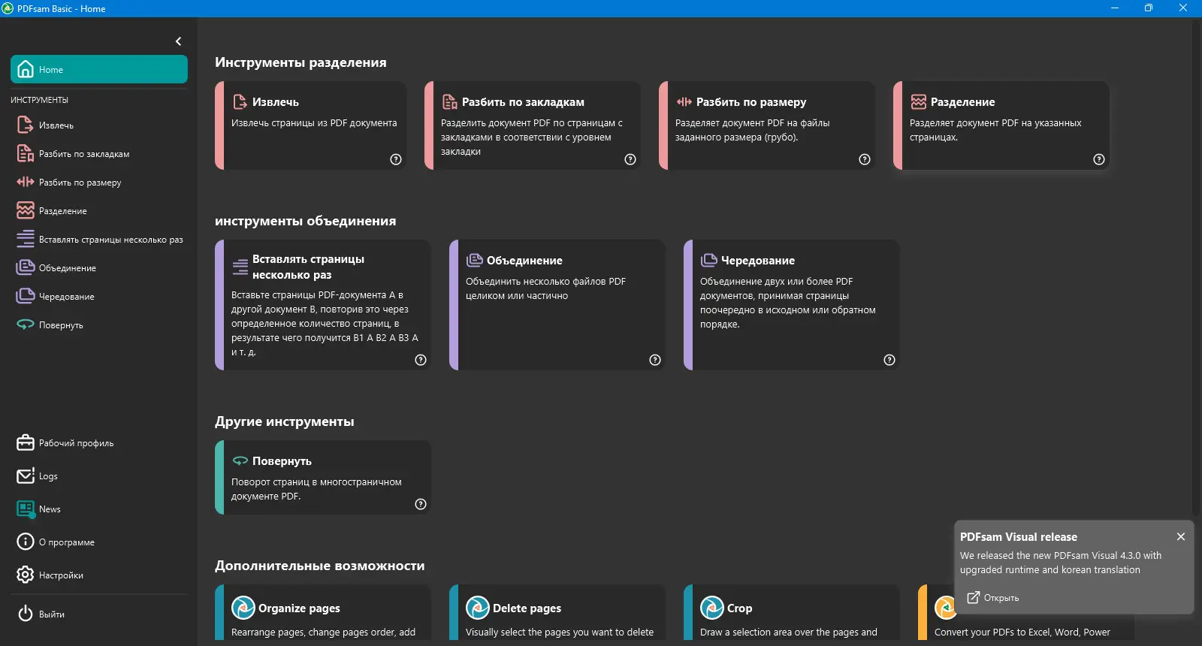1202x646 pixels.
Task: Open Рабочий профиль in sidebar
Action: (99, 443)
